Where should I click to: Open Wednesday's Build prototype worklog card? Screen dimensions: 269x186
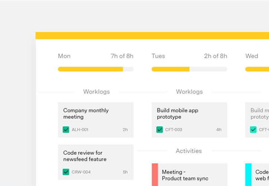(x=257, y=120)
